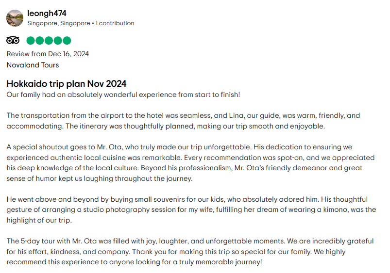Click the Singapore, Singapore location text
Screen dimensions: 390x273
coord(59,23)
